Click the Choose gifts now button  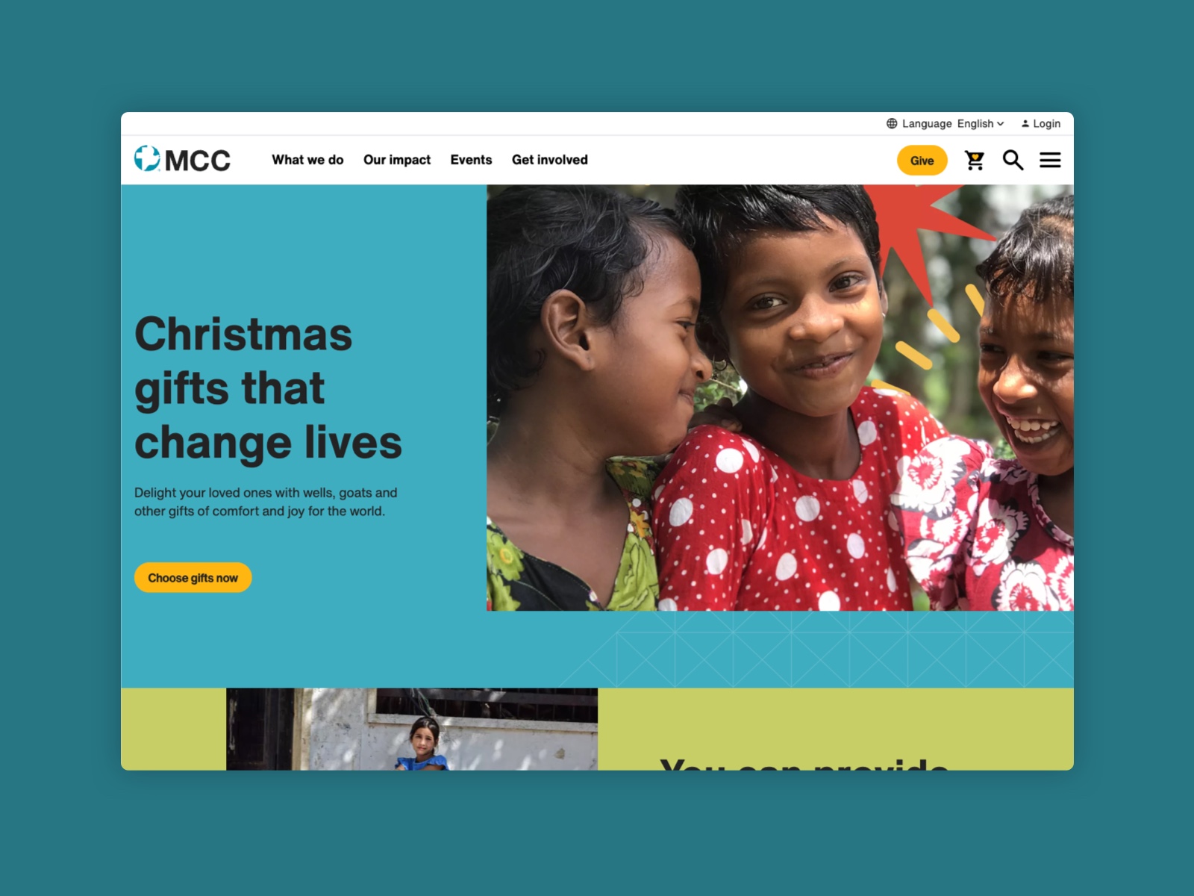(x=193, y=578)
